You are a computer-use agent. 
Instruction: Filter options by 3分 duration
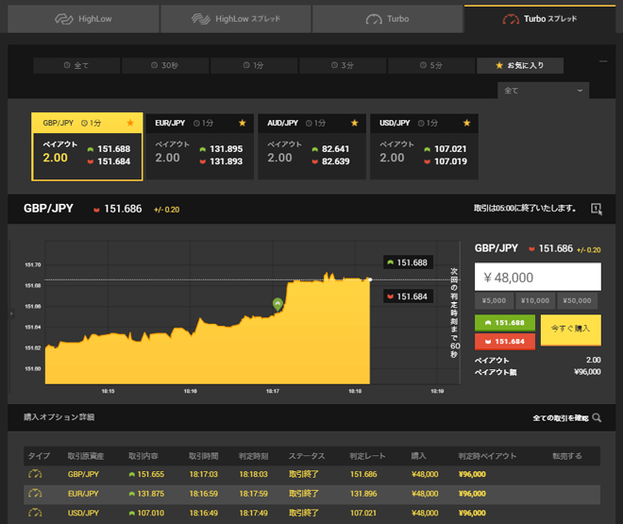tap(343, 65)
